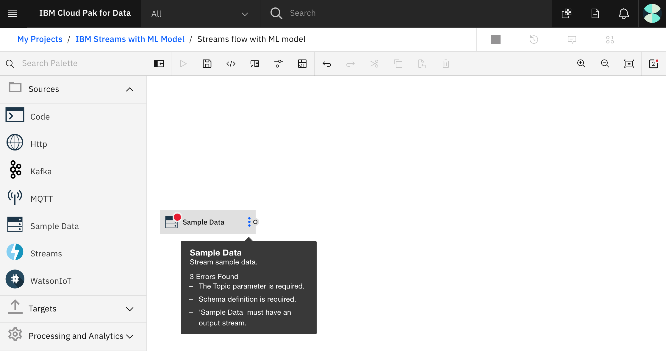This screenshot has height=351, width=666.
Task: Open the hamburger navigation menu
Action: tap(12, 13)
